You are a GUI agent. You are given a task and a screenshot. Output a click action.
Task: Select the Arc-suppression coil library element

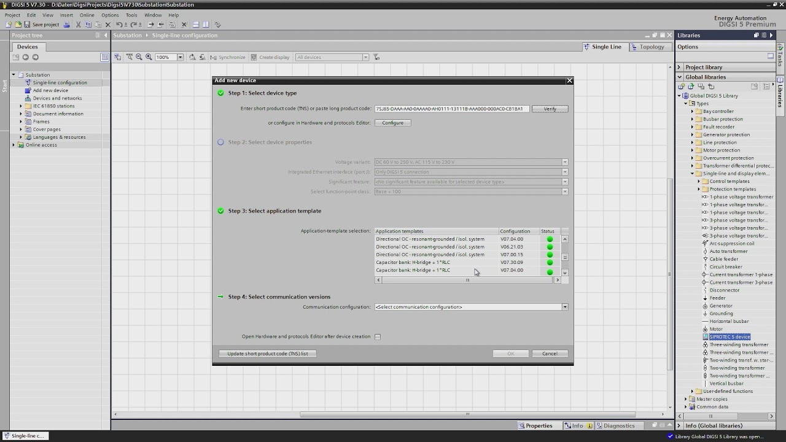pos(732,244)
